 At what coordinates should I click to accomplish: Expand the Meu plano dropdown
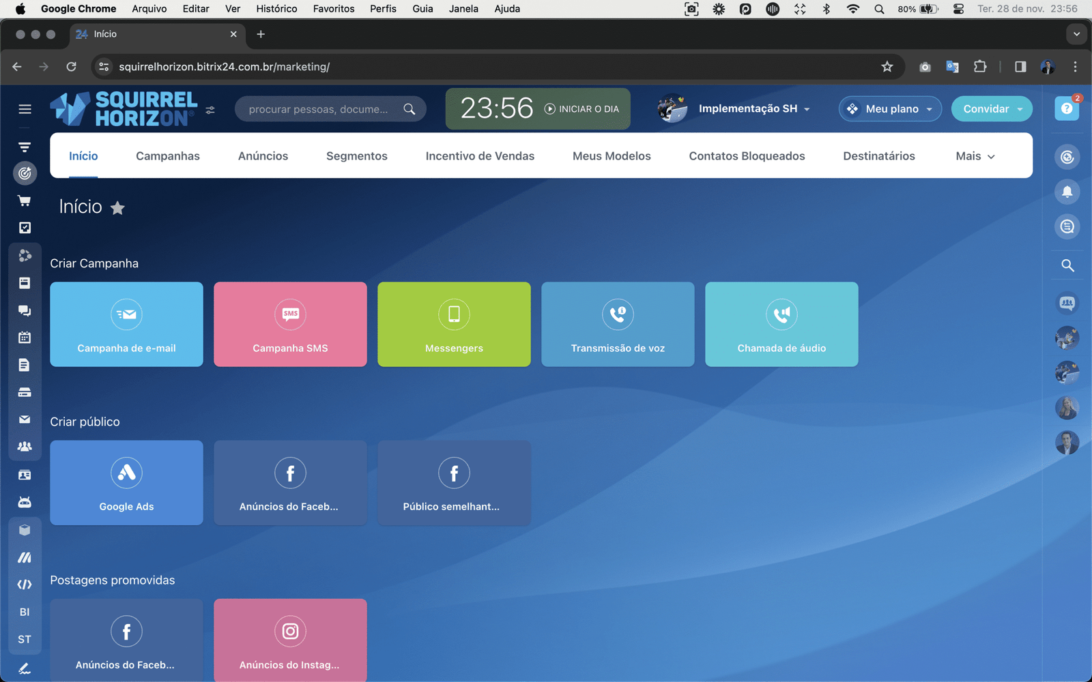coord(891,109)
